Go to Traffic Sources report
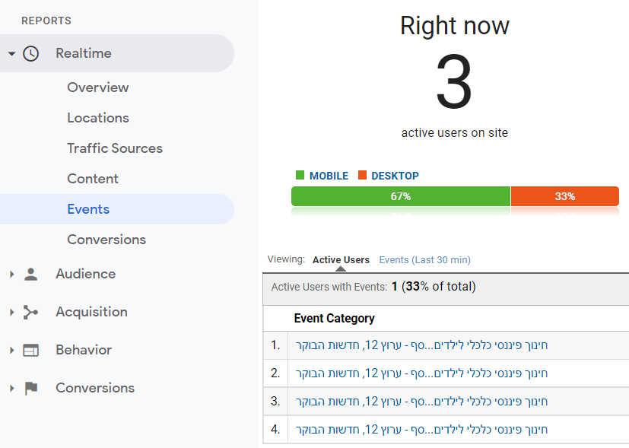Screen dimensions: 629x448 115,148
